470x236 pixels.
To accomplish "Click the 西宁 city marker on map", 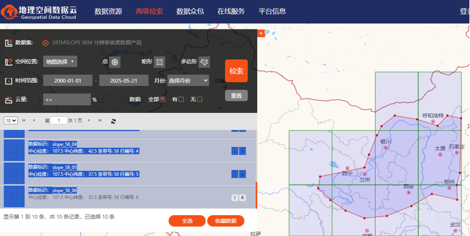I will click(x=347, y=169).
